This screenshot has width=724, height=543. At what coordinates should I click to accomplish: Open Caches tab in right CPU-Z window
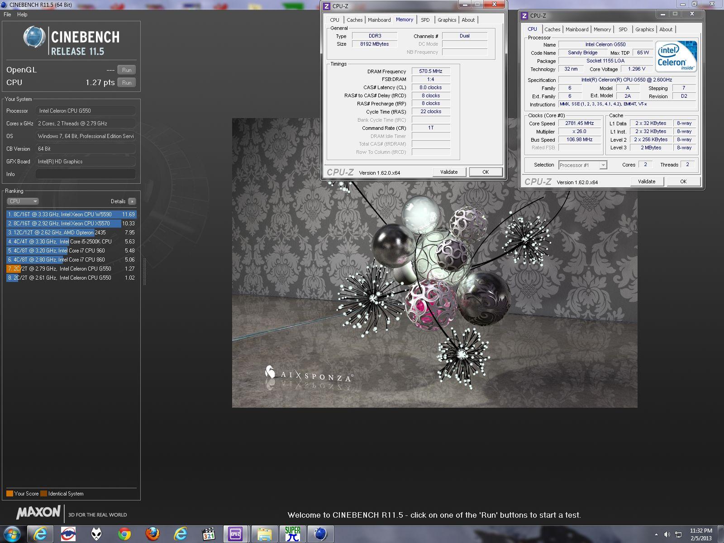pyautogui.click(x=552, y=29)
